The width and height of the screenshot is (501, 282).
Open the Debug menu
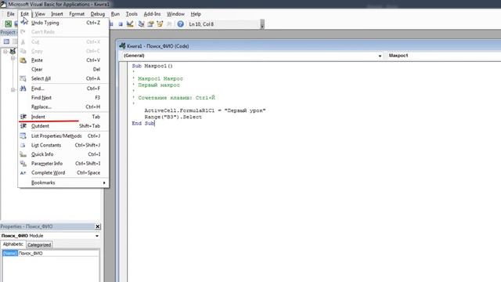[97, 14]
